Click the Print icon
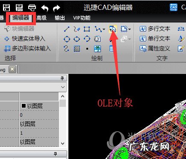186x159 pixels. point(32,8)
